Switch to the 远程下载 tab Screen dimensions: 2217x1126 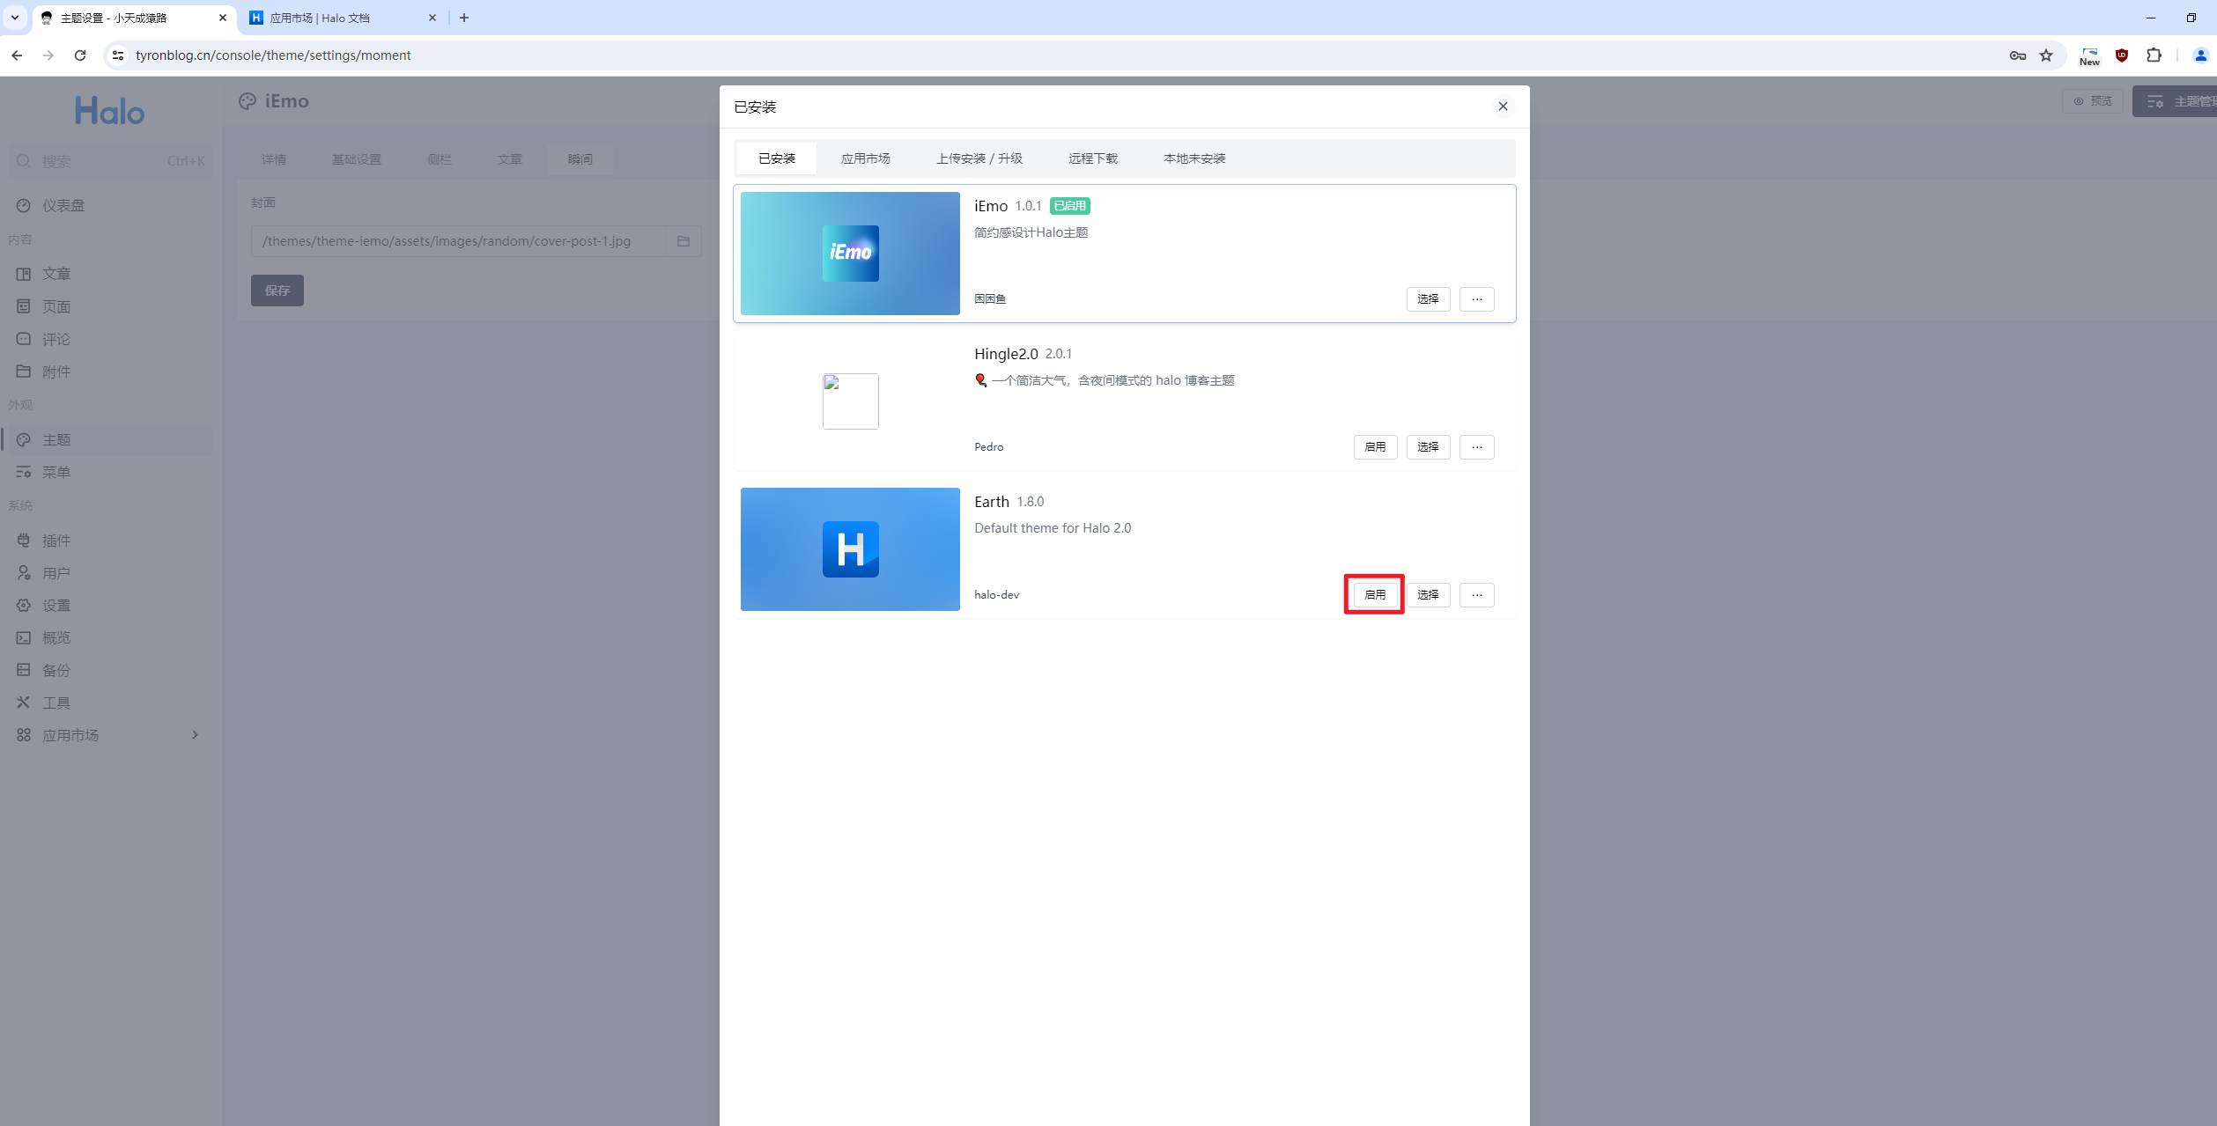tap(1092, 158)
